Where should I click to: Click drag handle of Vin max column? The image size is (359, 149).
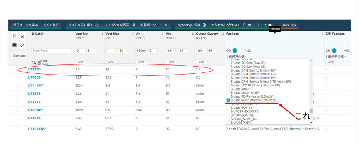(x=193, y=34)
